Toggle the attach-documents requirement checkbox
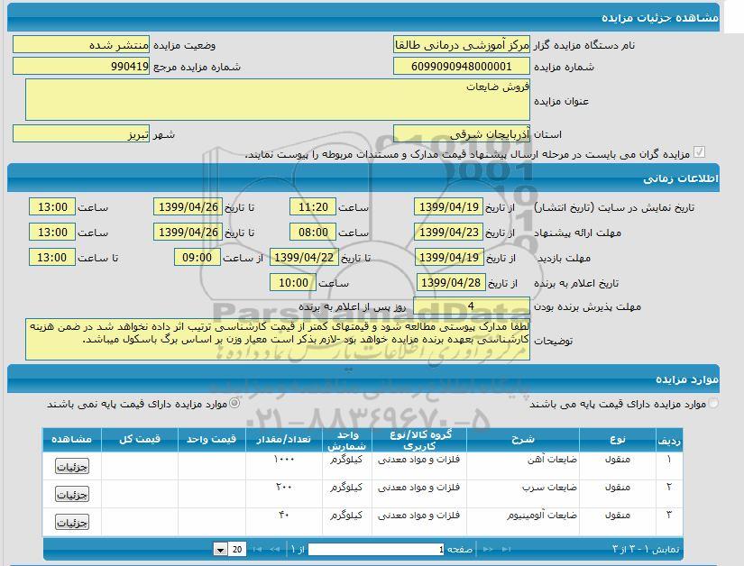 coord(699,152)
